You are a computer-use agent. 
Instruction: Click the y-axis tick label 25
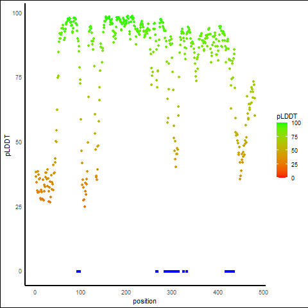[19, 207]
